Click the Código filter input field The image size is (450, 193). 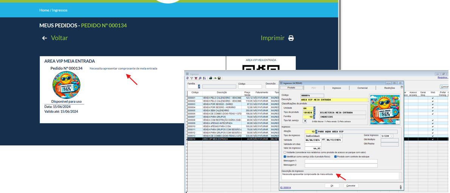click(x=250, y=86)
